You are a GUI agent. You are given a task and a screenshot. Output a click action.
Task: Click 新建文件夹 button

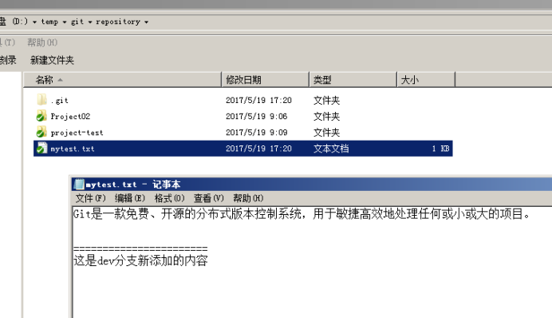[52, 60]
